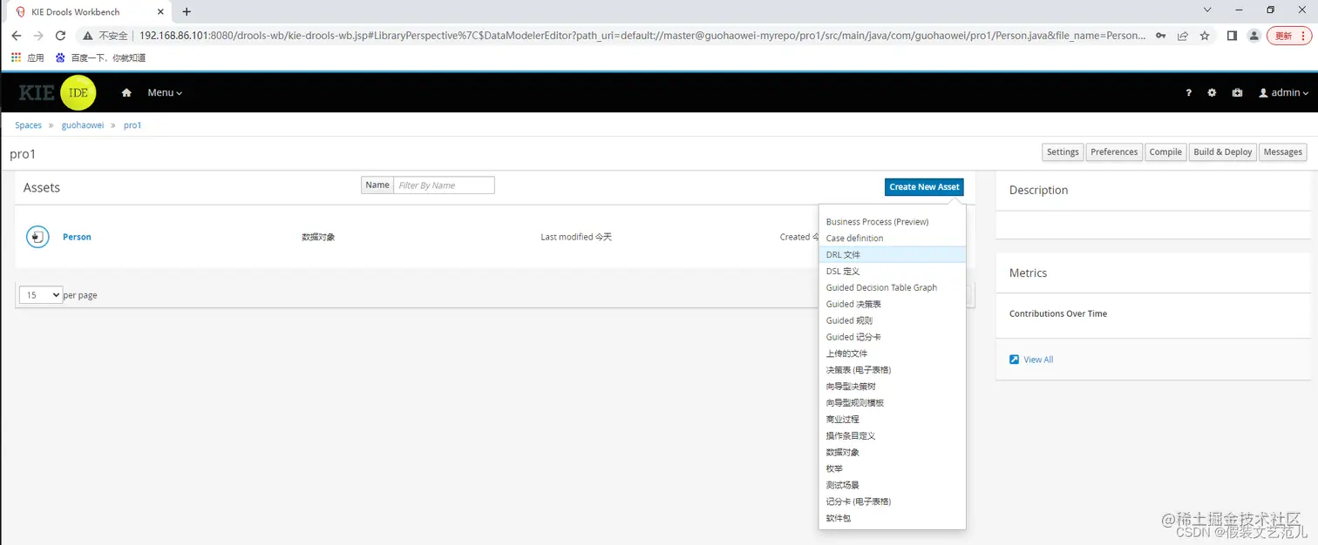1318x545 pixels.
Task: Choose 枚举 from the asset menu
Action: click(x=893, y=469)
